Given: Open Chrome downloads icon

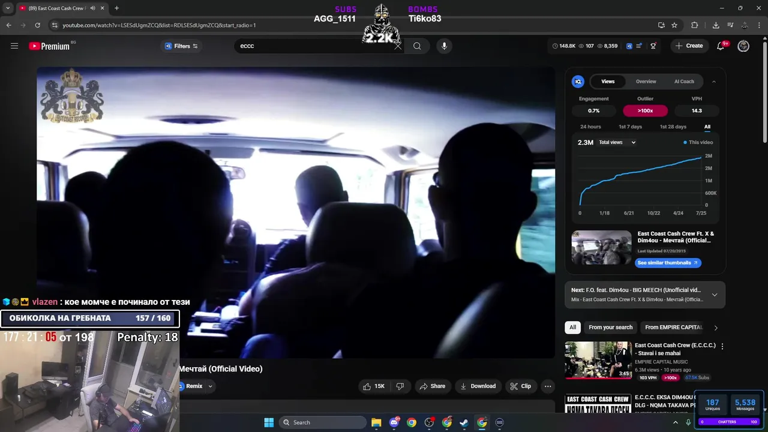Looking at the screenshot, I should pyautogui.click(x=716, y=25).
